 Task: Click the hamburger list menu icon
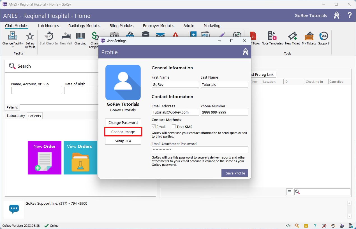pyautogui.click(x=290, y=192)
